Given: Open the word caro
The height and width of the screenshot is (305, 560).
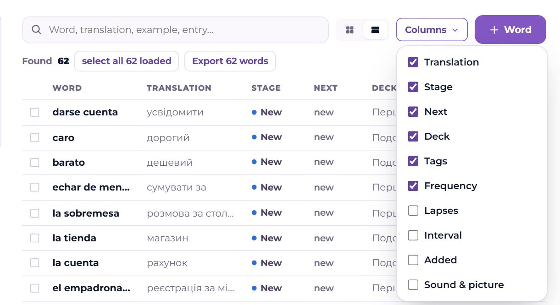Looking at the screenshot, I should click(x=63, y=138).
